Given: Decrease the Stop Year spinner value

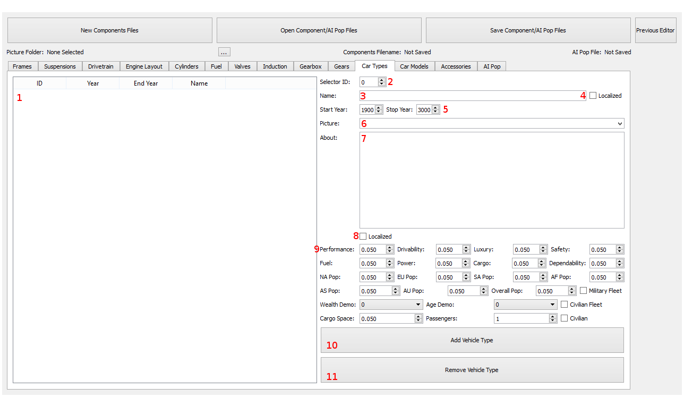Looking at the screenshot, I should click(x=435, y=112).
